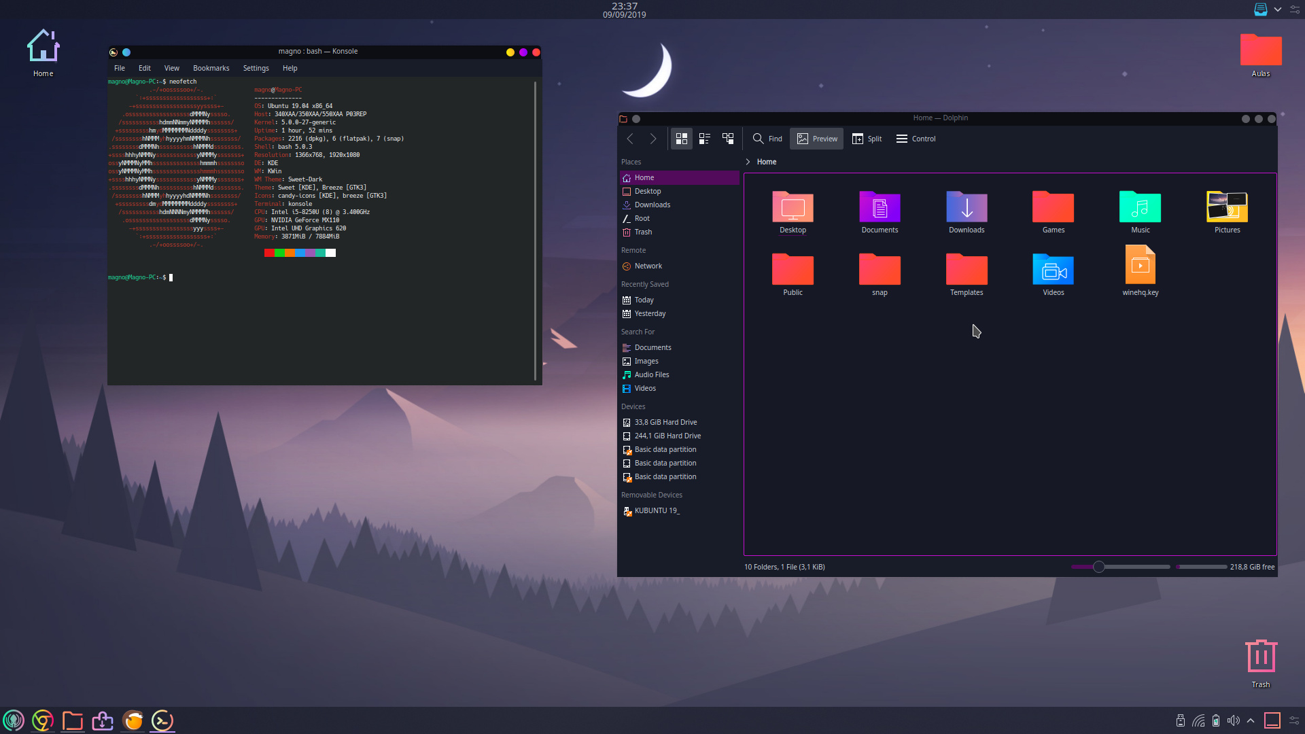Open the Control menu dropdown
Screen dimensions: 1305x734
point(916,139)
